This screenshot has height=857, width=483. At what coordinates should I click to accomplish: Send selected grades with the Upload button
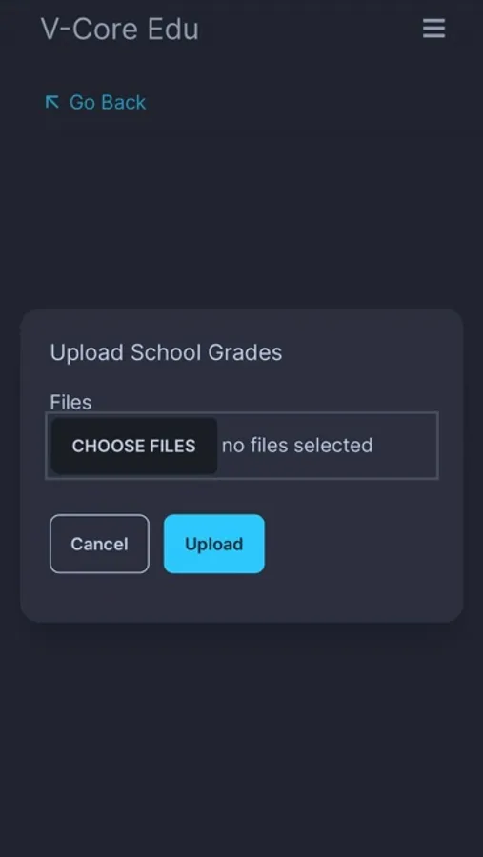point(214,544)
